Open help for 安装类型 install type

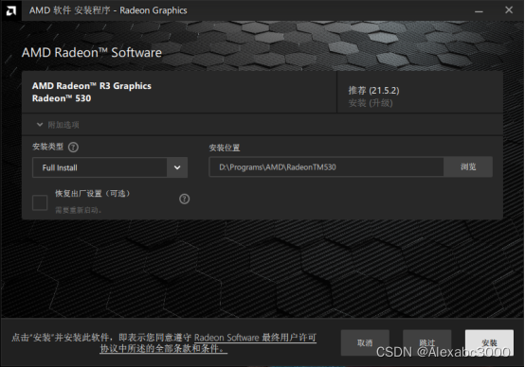[x=73, y=147]
